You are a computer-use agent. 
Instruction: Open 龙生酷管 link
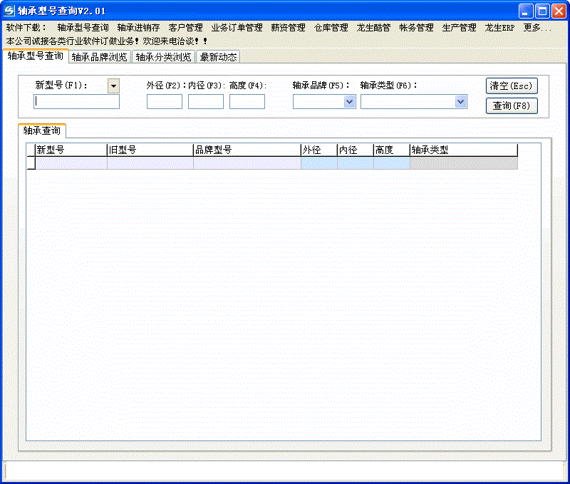coord(373,28)
